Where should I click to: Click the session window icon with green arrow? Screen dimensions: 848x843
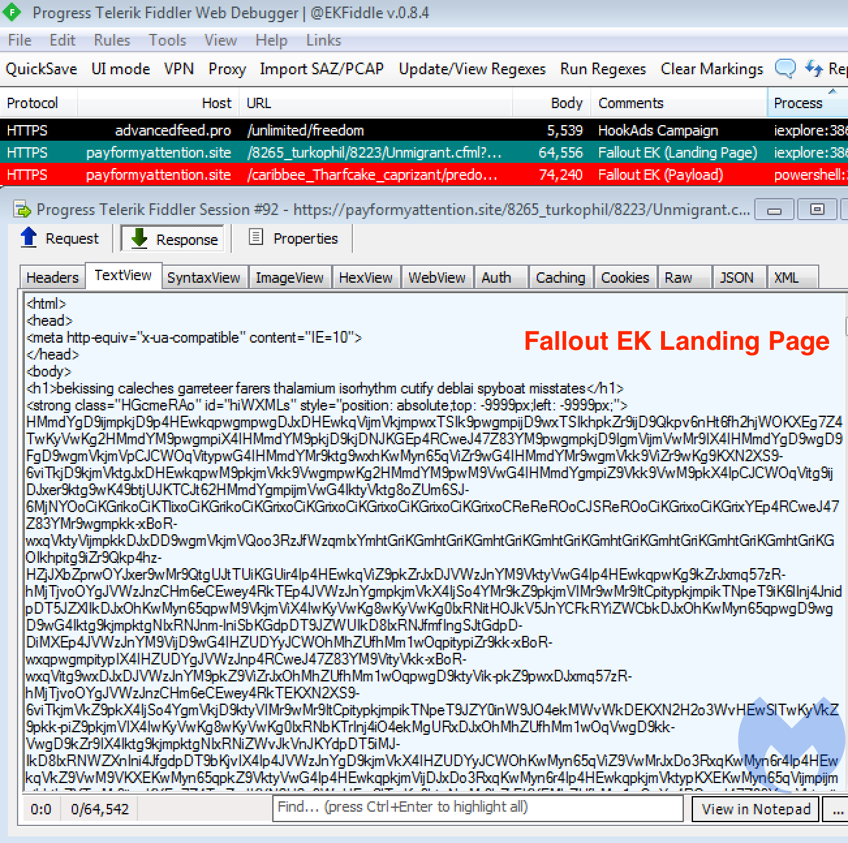point(23,210)
